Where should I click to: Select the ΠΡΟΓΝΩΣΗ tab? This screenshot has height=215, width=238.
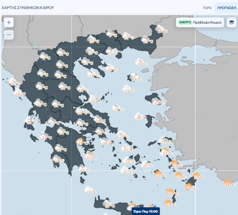pos(226,8)
